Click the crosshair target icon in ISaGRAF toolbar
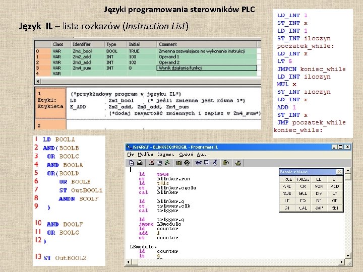 (187, 163)
